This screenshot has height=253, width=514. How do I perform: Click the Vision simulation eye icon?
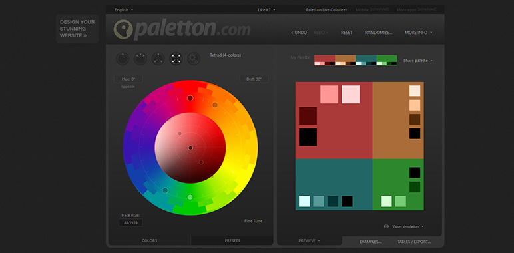tap(386, 226)
